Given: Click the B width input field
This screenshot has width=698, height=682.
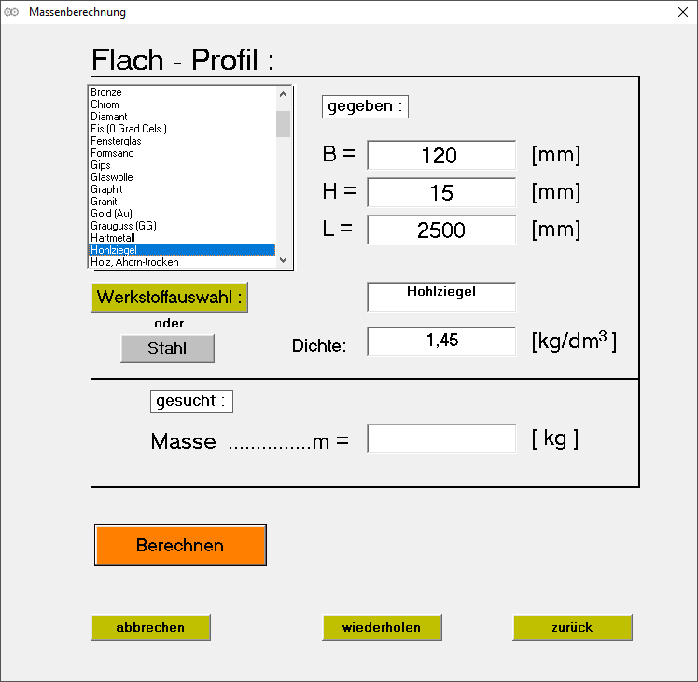Looking at the screenshot, I should click(x=440, y=155).
